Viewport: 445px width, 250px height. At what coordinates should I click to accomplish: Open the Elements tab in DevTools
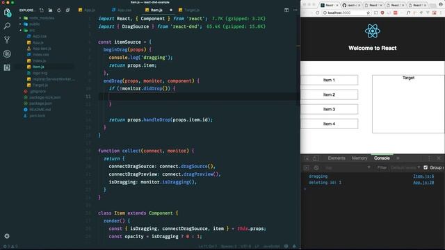tap(337, 158)
